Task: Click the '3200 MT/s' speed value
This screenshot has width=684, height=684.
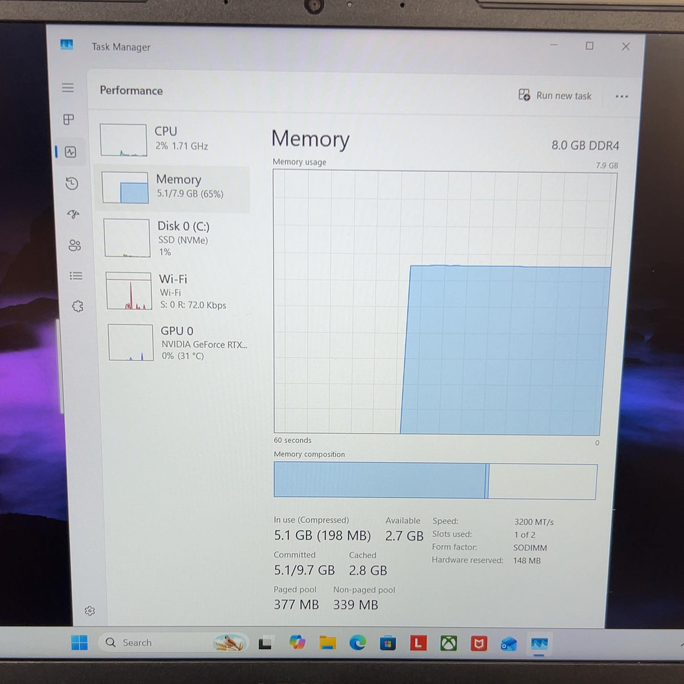Action: pos(534,522)
